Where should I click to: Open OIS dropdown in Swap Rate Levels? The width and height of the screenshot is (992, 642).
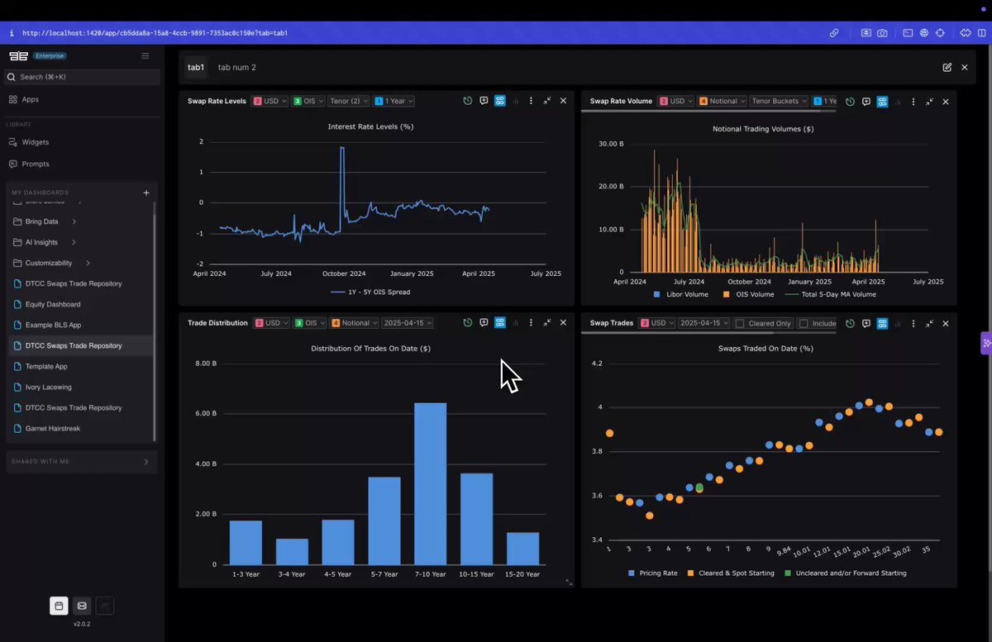308,101
